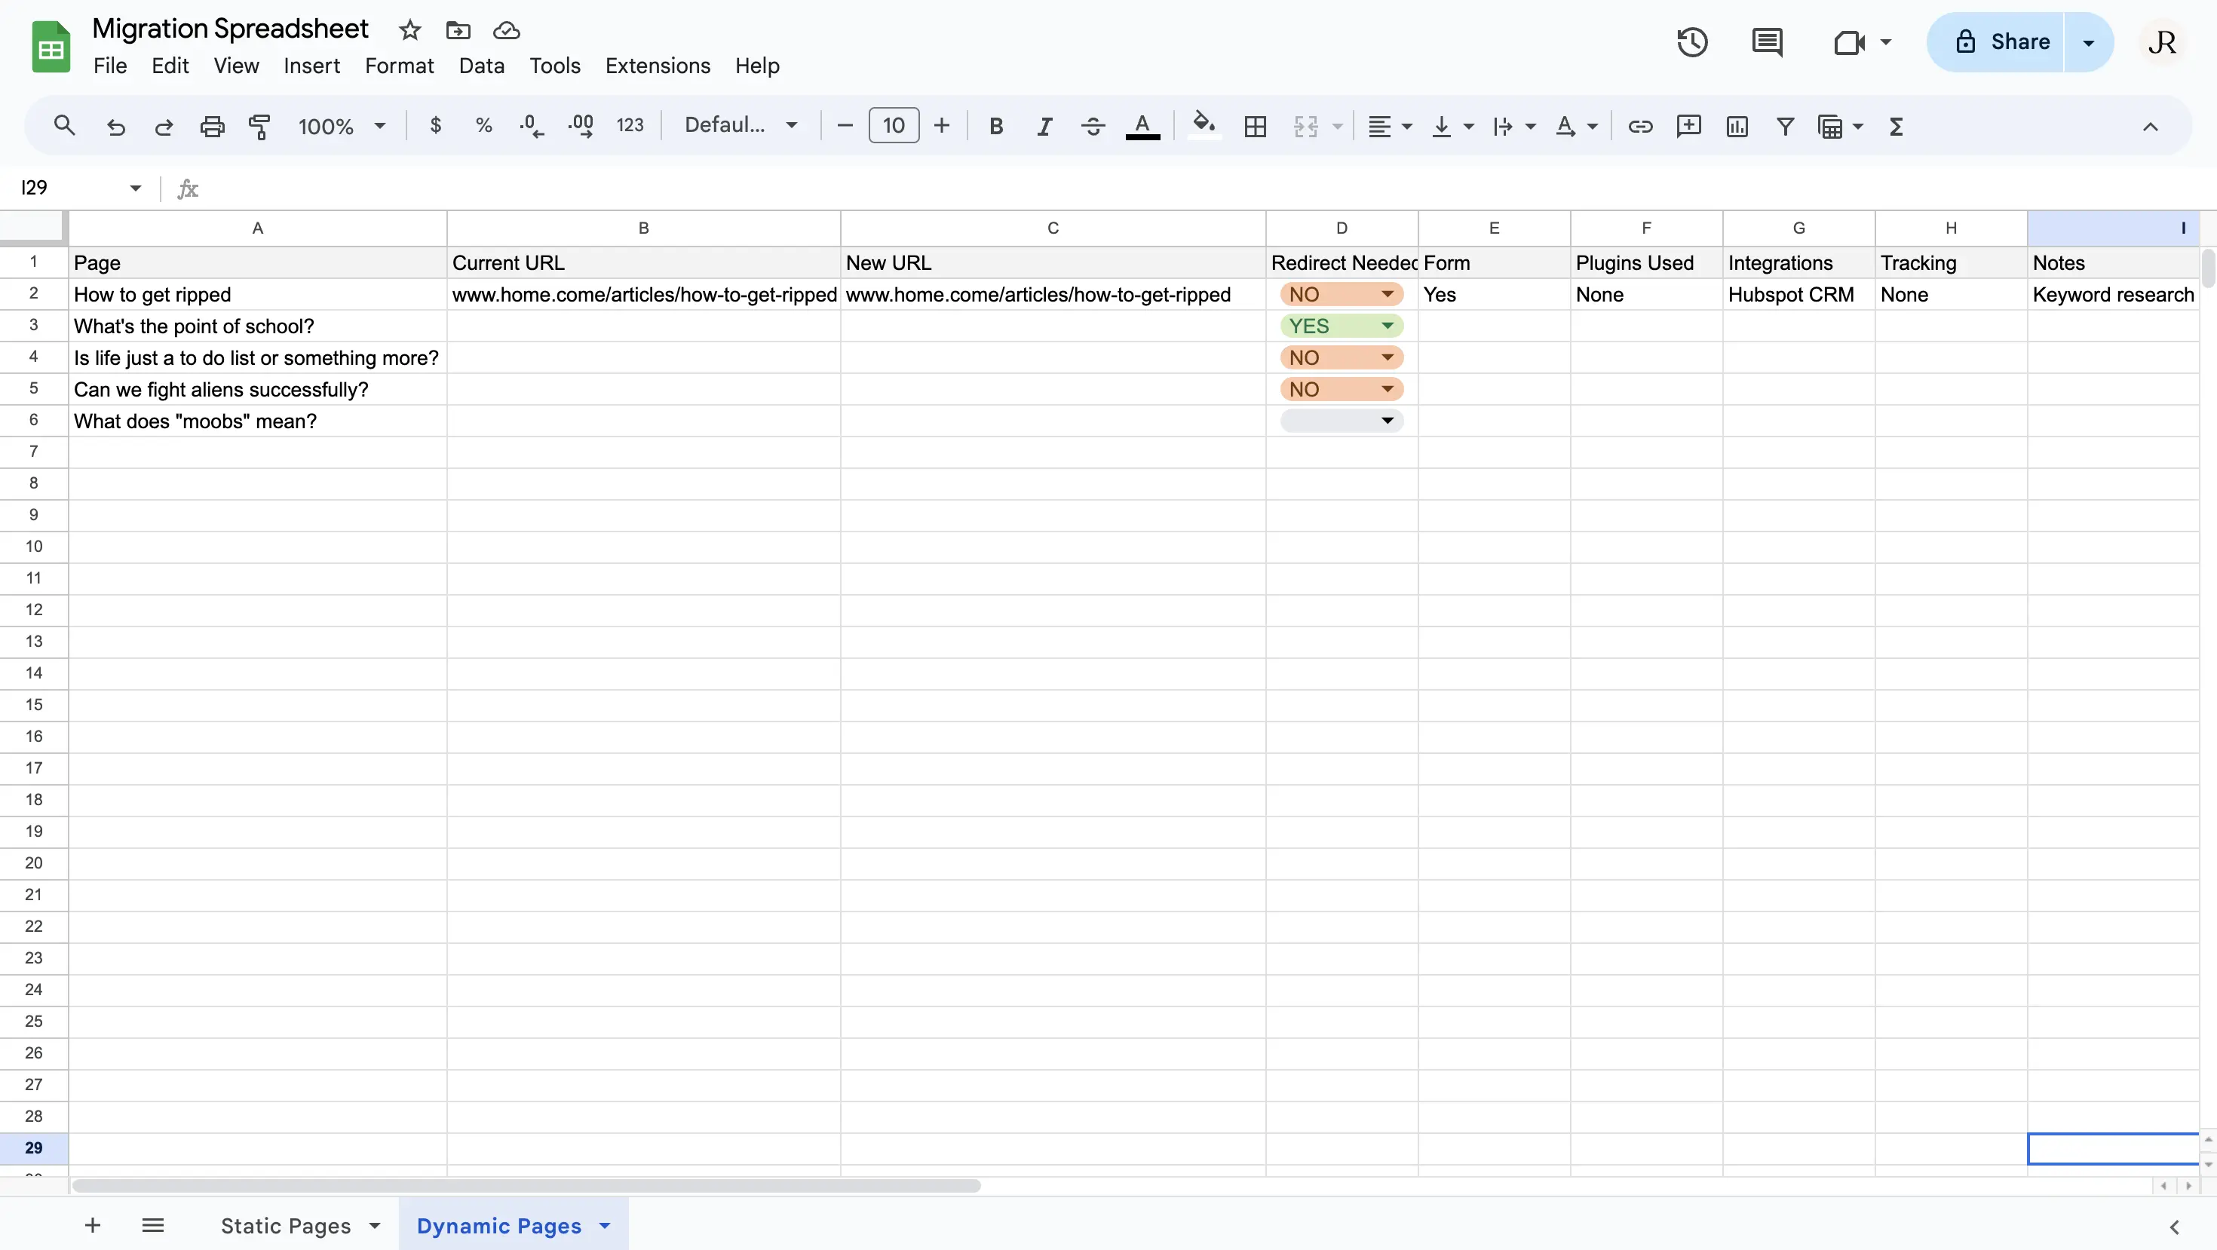This screenshot has height=1250, width=2217.
Task: Click the insert chart icon
Action: click(1737, 127)
